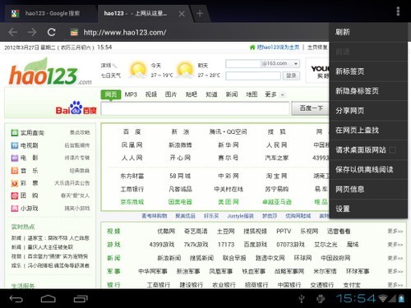Open the 新浪 link

tap(180, 132)
